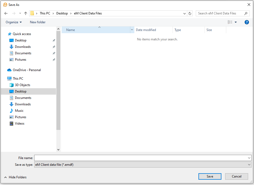Viewport: 254px width, 185px height.
Task: Expand the File name suggestions dropdown
Action: pyautogui.click(x=249, y=158)
